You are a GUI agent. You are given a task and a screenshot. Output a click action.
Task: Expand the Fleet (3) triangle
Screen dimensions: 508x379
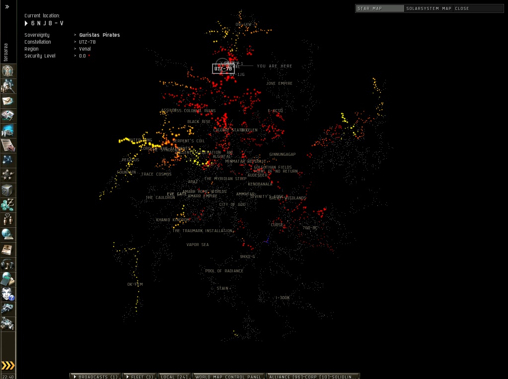coord(127,377)
